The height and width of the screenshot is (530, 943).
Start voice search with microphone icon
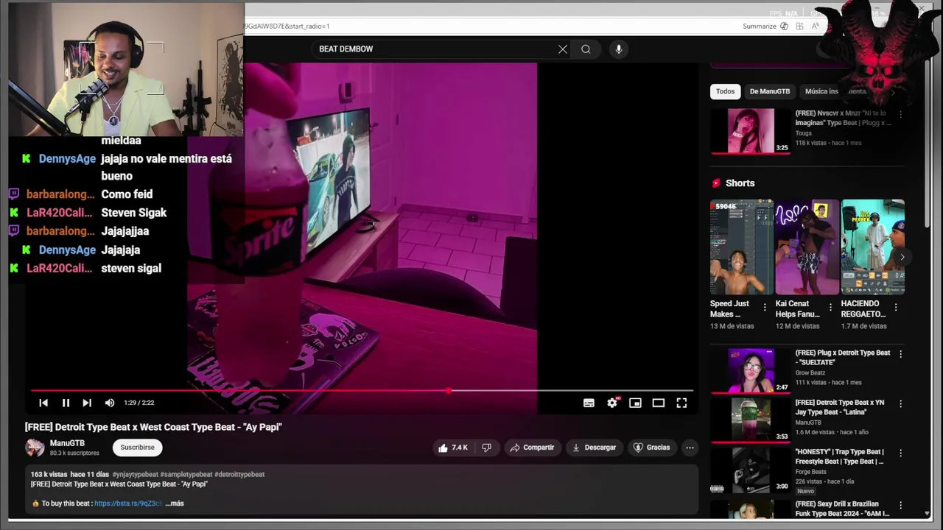coord(618,49)
